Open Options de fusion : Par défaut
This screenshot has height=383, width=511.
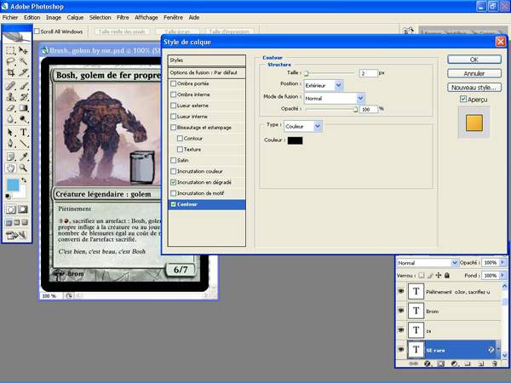[x=207, y=72]
